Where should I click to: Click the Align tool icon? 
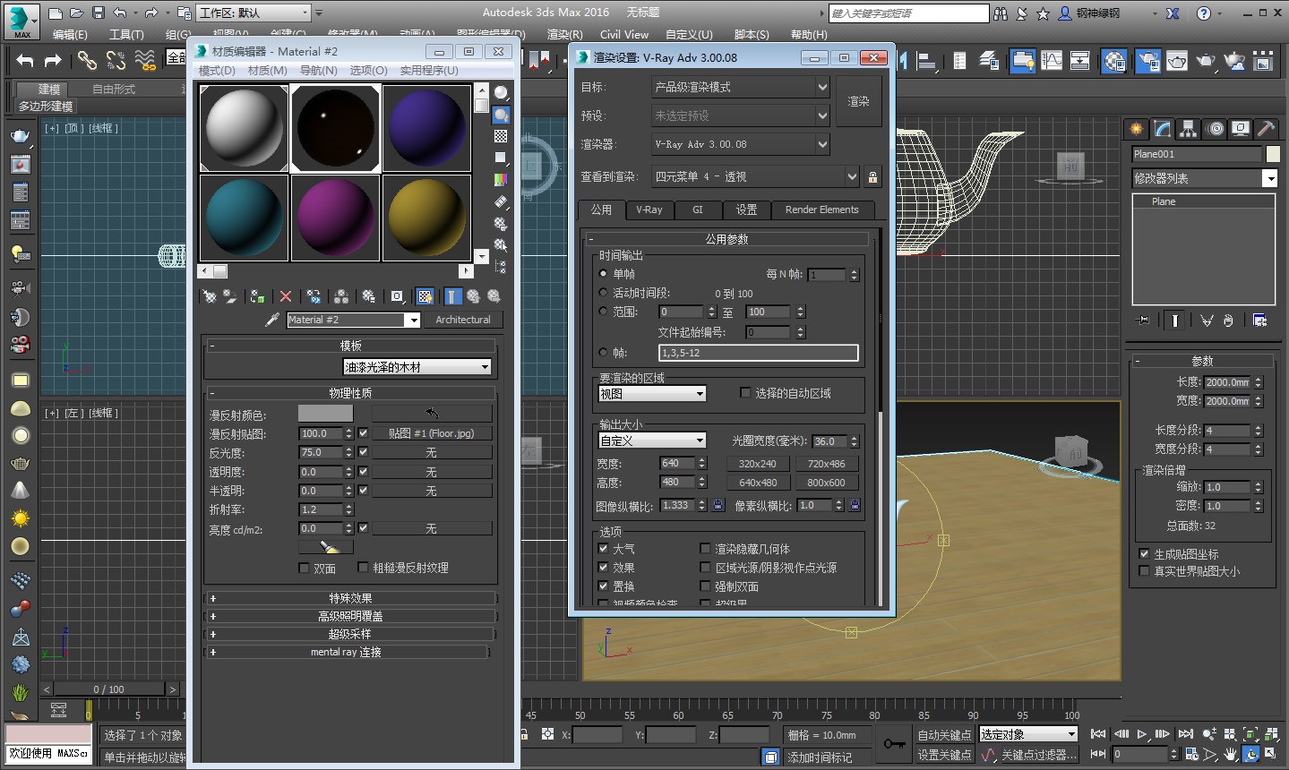click(927, 61)
